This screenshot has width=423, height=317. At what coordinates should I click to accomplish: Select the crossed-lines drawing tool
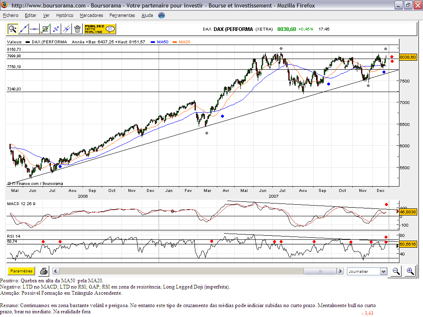[x=67, y=29]
